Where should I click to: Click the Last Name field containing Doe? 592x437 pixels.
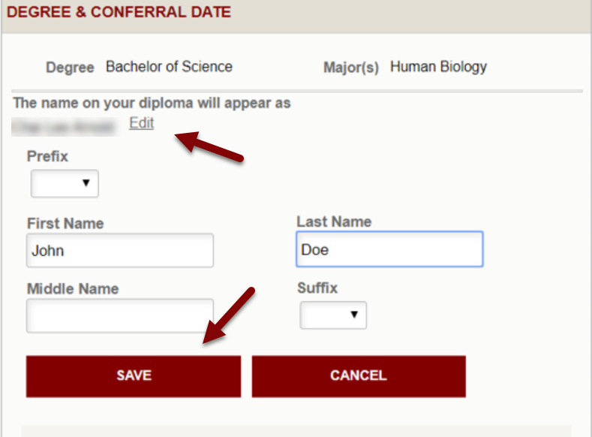pos(389,249)
